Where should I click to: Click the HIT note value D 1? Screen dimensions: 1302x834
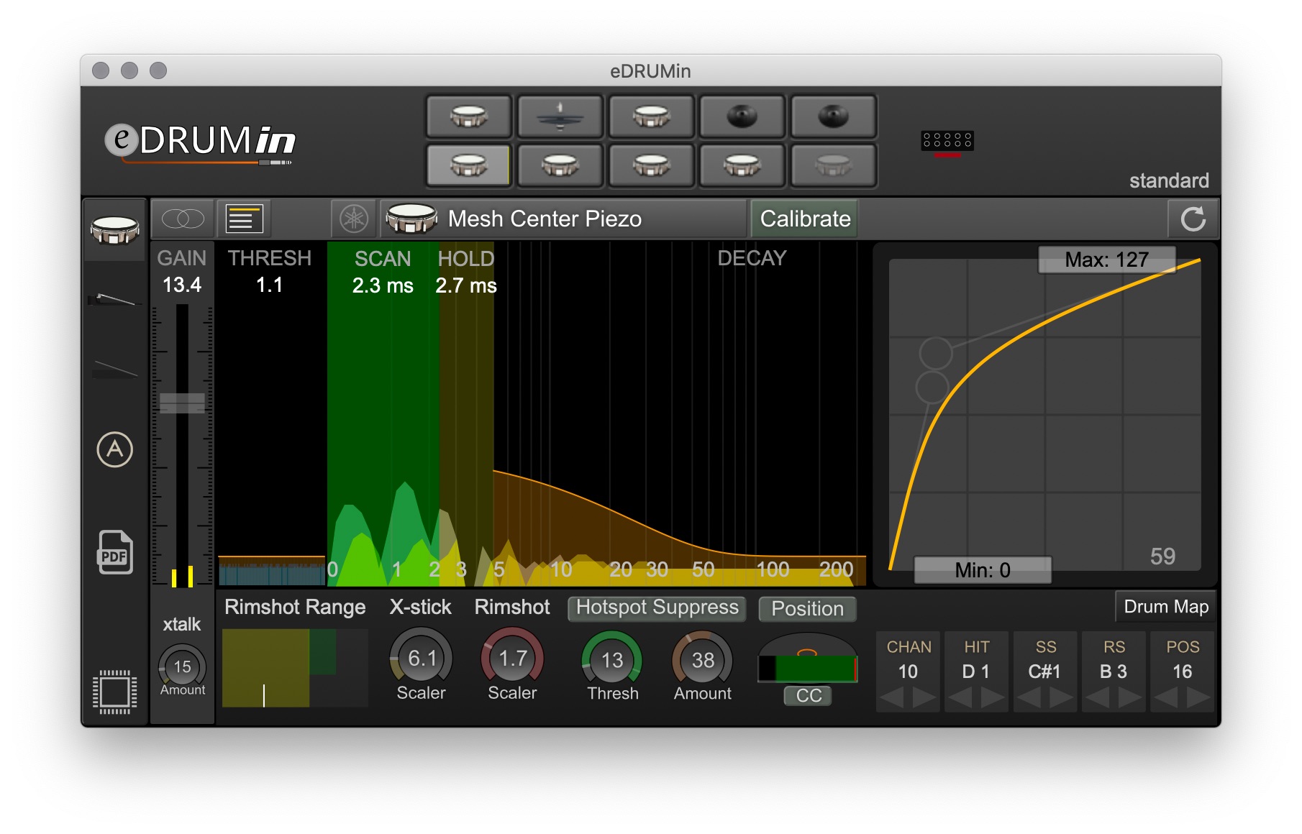[x=976, y=672]
